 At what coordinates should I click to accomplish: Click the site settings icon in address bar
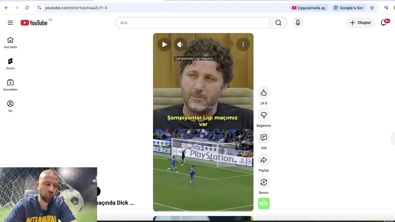click(39, 8)
